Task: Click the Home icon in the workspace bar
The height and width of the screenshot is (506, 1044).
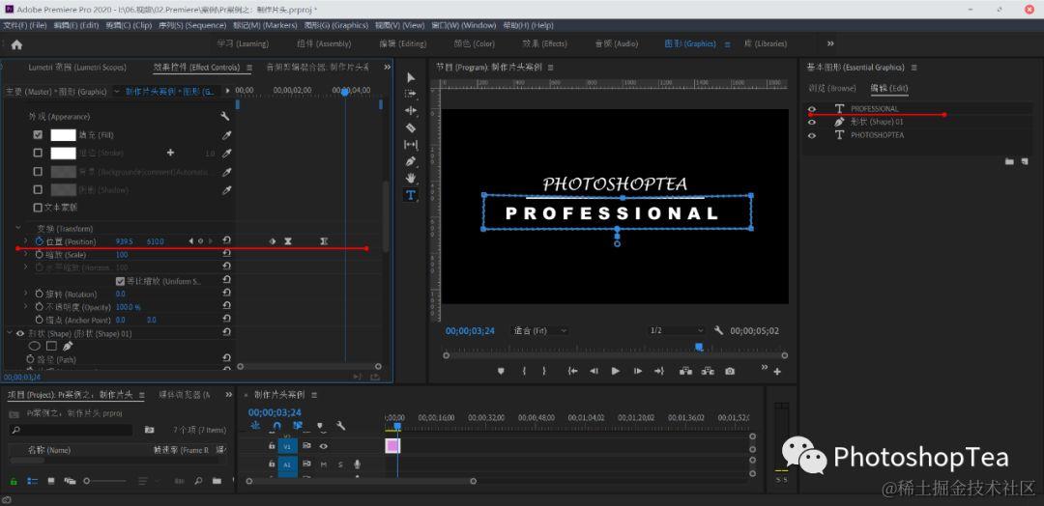Action: (16, 44)
